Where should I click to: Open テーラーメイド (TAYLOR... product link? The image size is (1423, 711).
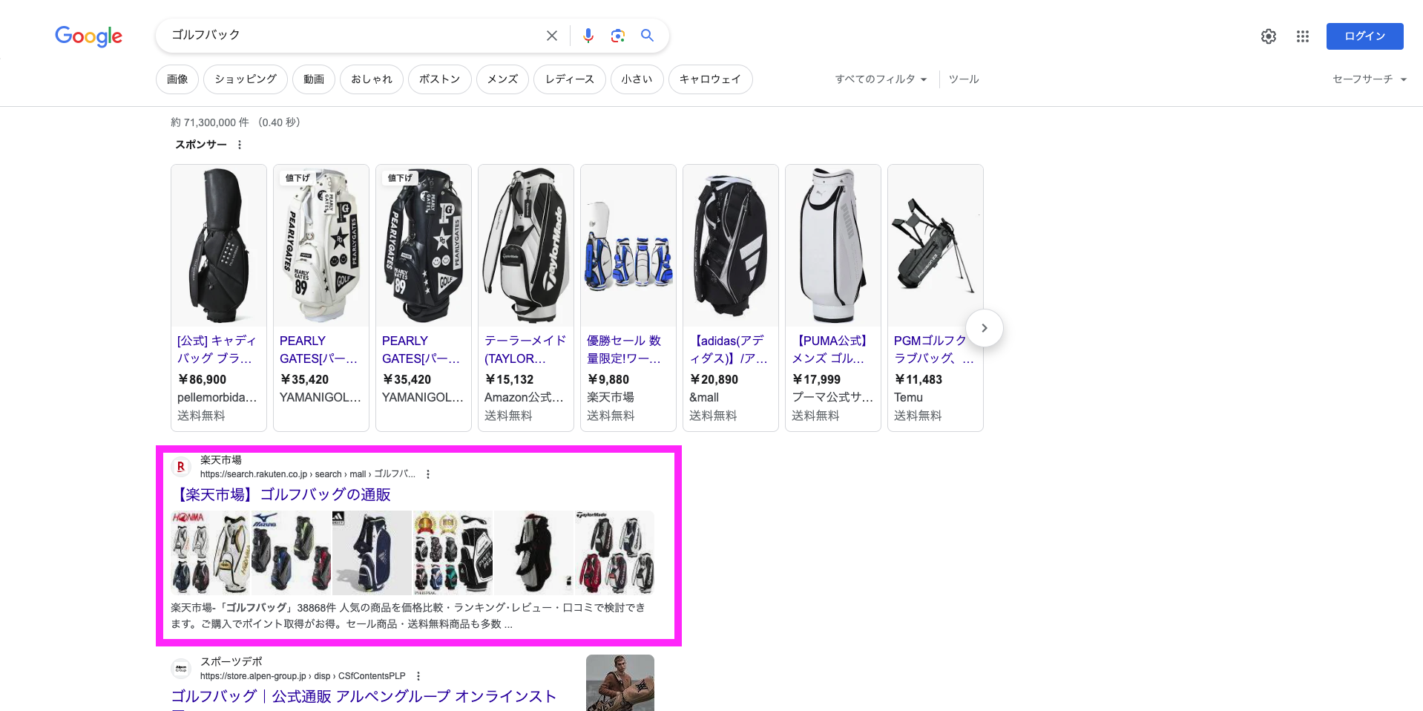525,350
